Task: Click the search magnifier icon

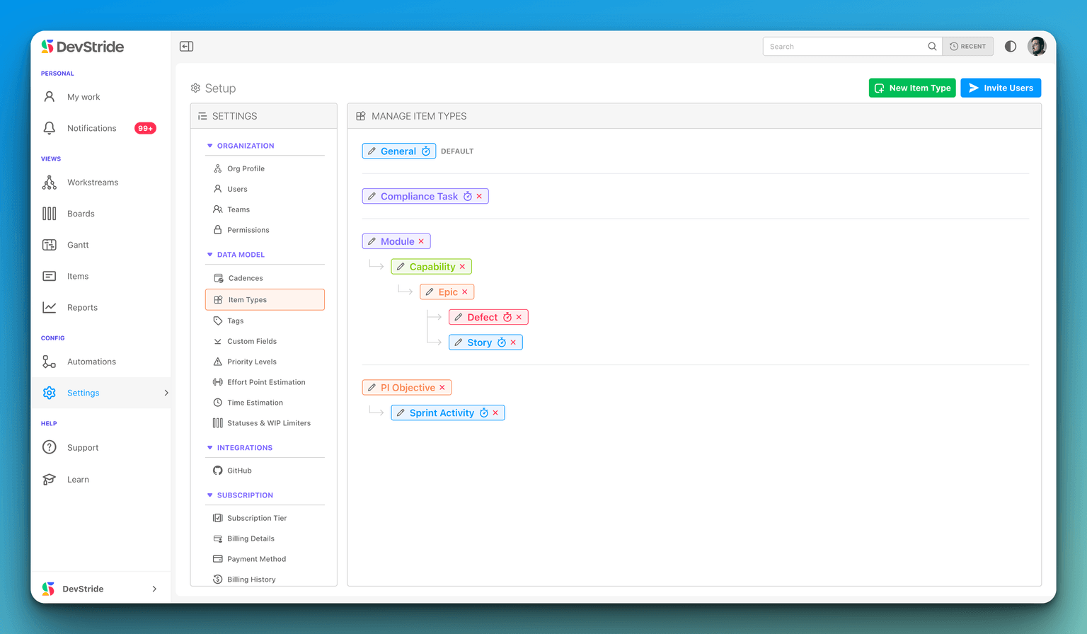Action: tap(932, 47)
